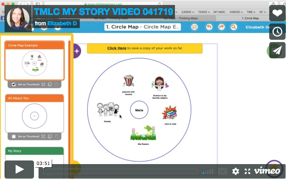Click the 'love to read' caption
286x179 pixels.
tap(170, 124)
